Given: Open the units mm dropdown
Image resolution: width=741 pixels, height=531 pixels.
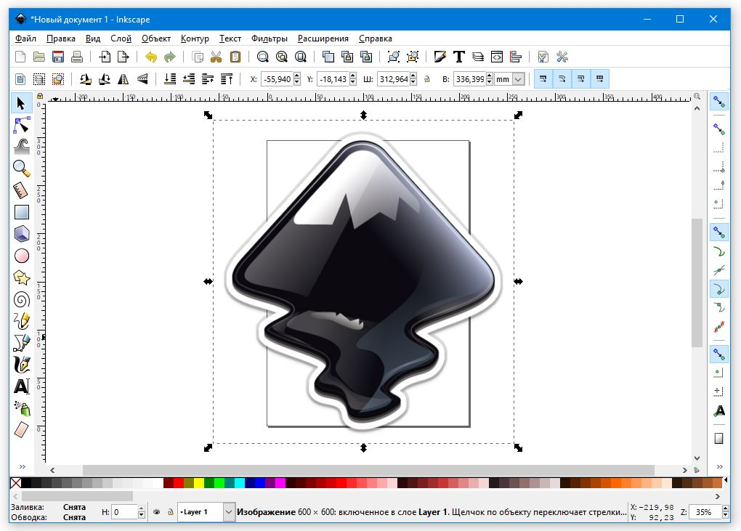Looking at the screenshot, I should tap(519, 79).
